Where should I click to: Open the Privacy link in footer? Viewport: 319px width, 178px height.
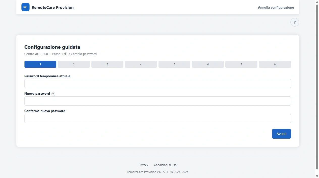(x=143, y=165)
